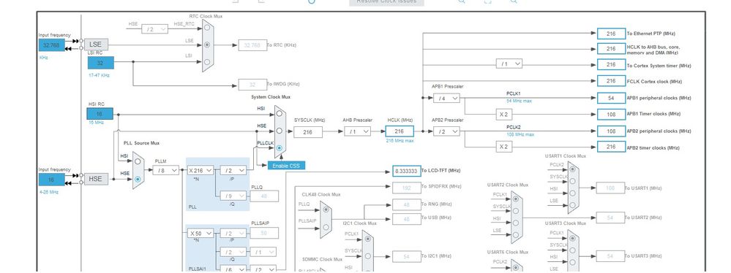Viewport: 731px width, 273px height.
Task: Expand the AHB Prescaler dropdown
Action: click(x=358, y=131)
